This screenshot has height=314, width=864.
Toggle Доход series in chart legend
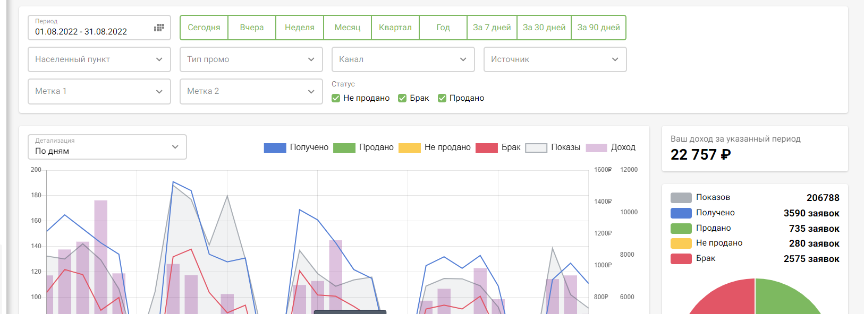pyautogui.click(x=611, y=147)
